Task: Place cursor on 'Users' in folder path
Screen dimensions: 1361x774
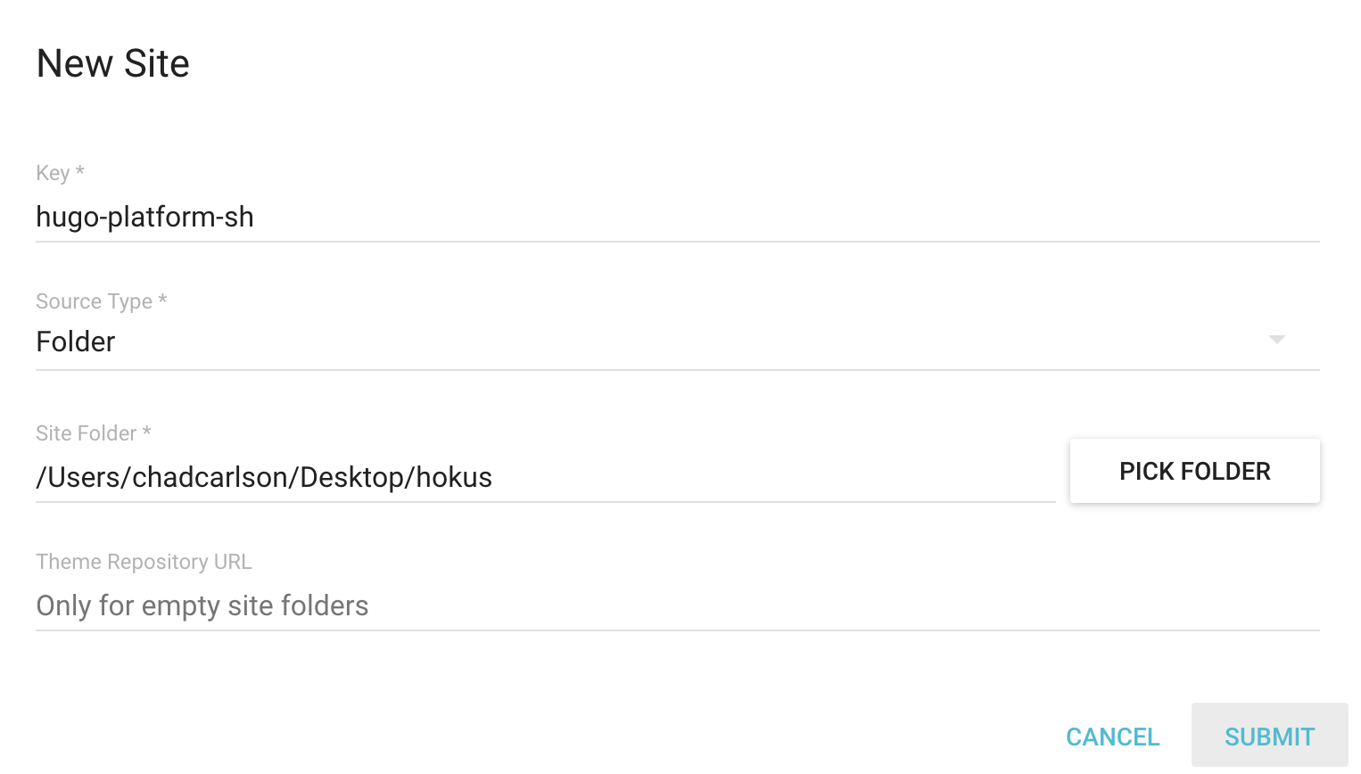Action: pos(85,477)
